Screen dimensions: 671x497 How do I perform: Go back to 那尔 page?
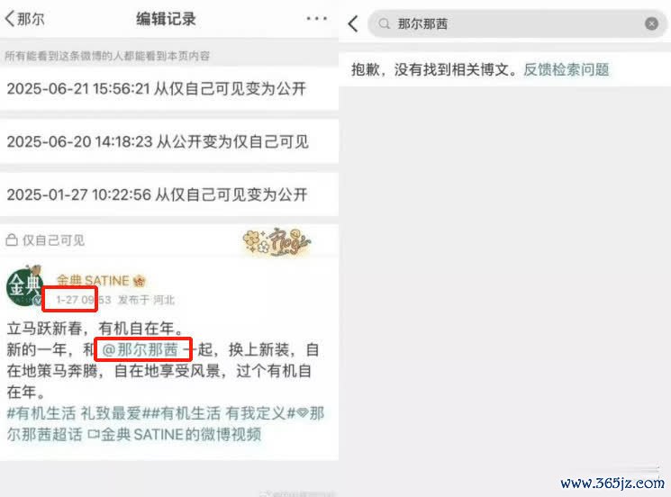(x=25, y=19)
